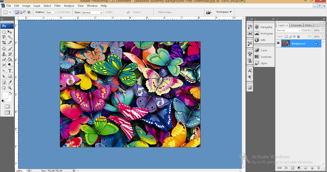Open the blending mode dropdown showing Normal
The image size is (327, 172).
[288, 30]
